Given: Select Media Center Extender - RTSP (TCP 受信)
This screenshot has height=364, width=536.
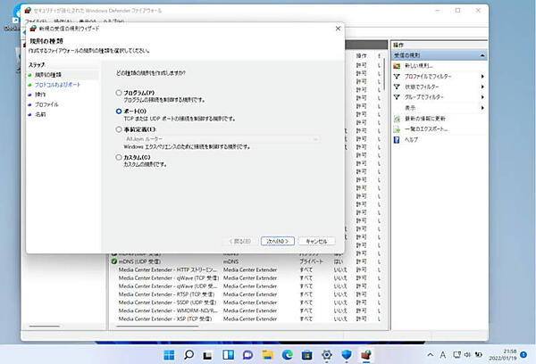Looking at the screenshot, I should tap(247, 294).
